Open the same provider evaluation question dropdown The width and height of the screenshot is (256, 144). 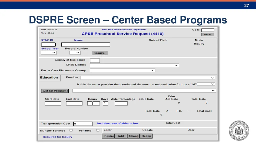pyautogui.click(x=206, y=84)
